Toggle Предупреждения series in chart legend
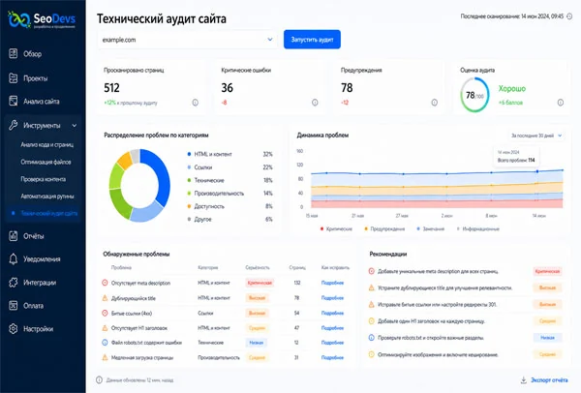Viewport: 581px width, 393px height. coord(384,228)
